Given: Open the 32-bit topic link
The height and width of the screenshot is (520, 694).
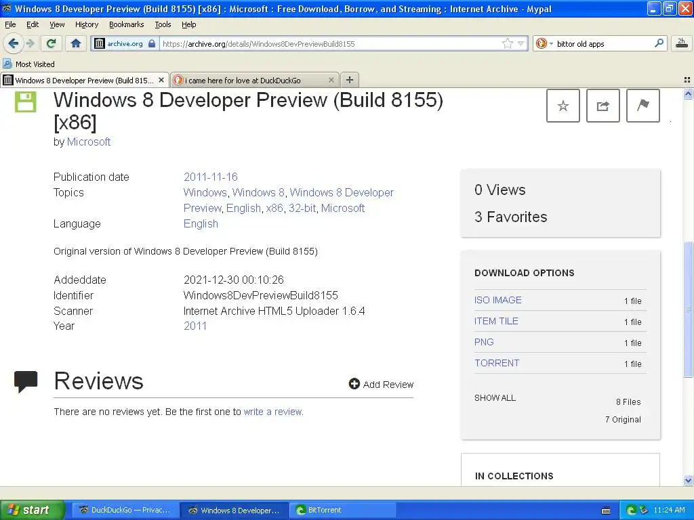Looking at the screenshot, I should 302,209.
